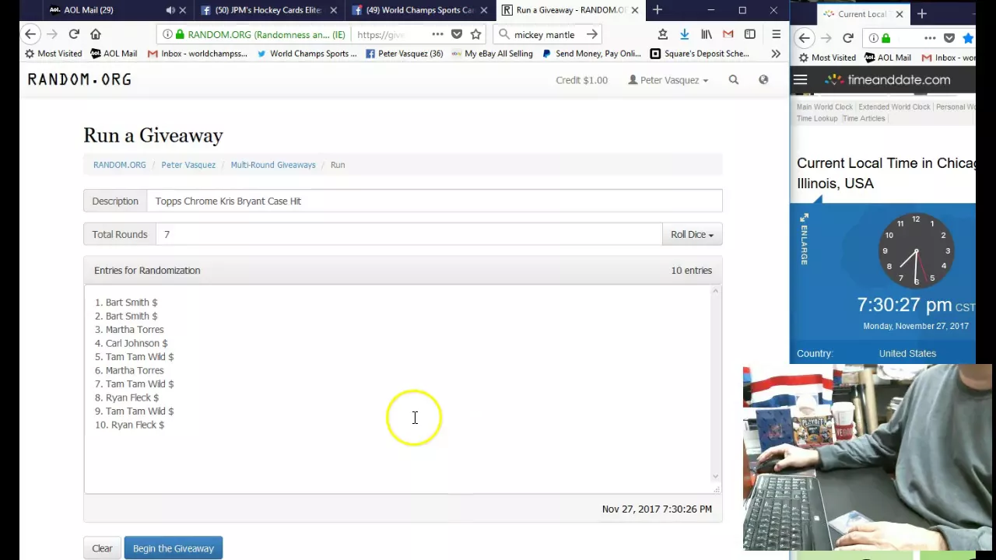Open AOL Mail bookmark
Screen dimensions: 996x560
point(114,54)
